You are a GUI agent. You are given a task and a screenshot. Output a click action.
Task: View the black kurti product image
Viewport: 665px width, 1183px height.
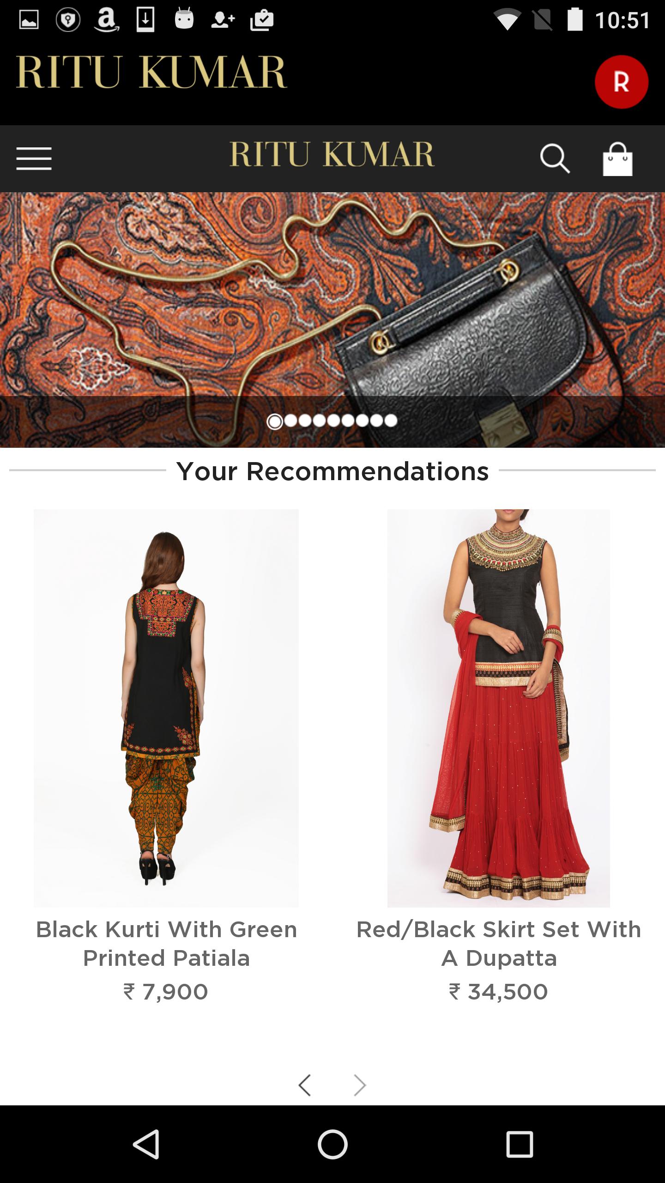(x=166, y=708)
